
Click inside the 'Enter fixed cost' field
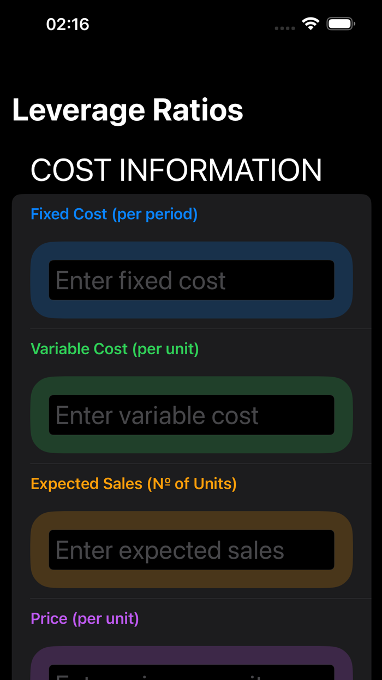tap(192, 280)
